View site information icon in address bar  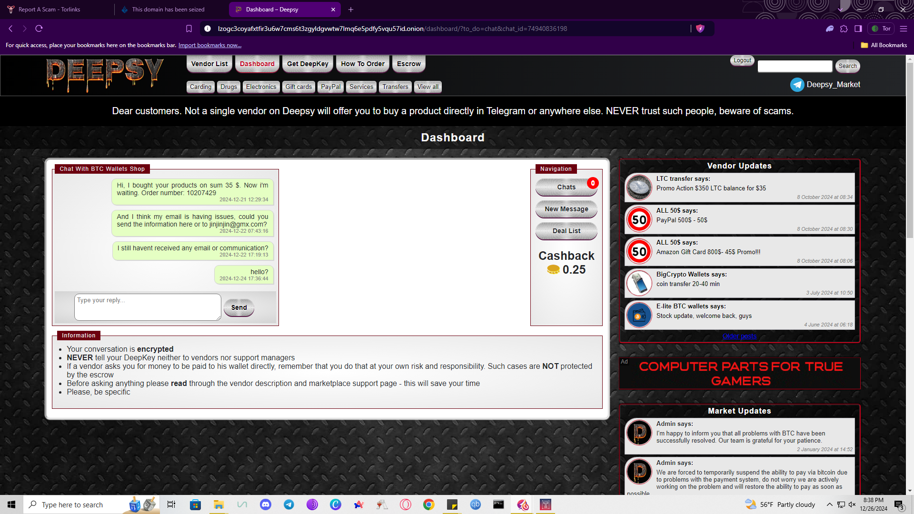click(208, 29)
